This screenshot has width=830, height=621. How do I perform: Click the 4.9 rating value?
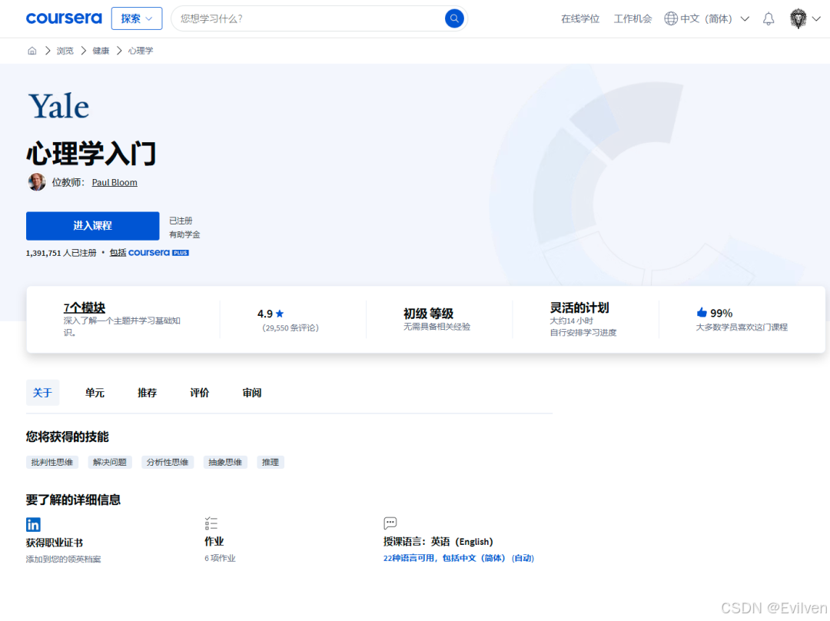coord(264,314)
